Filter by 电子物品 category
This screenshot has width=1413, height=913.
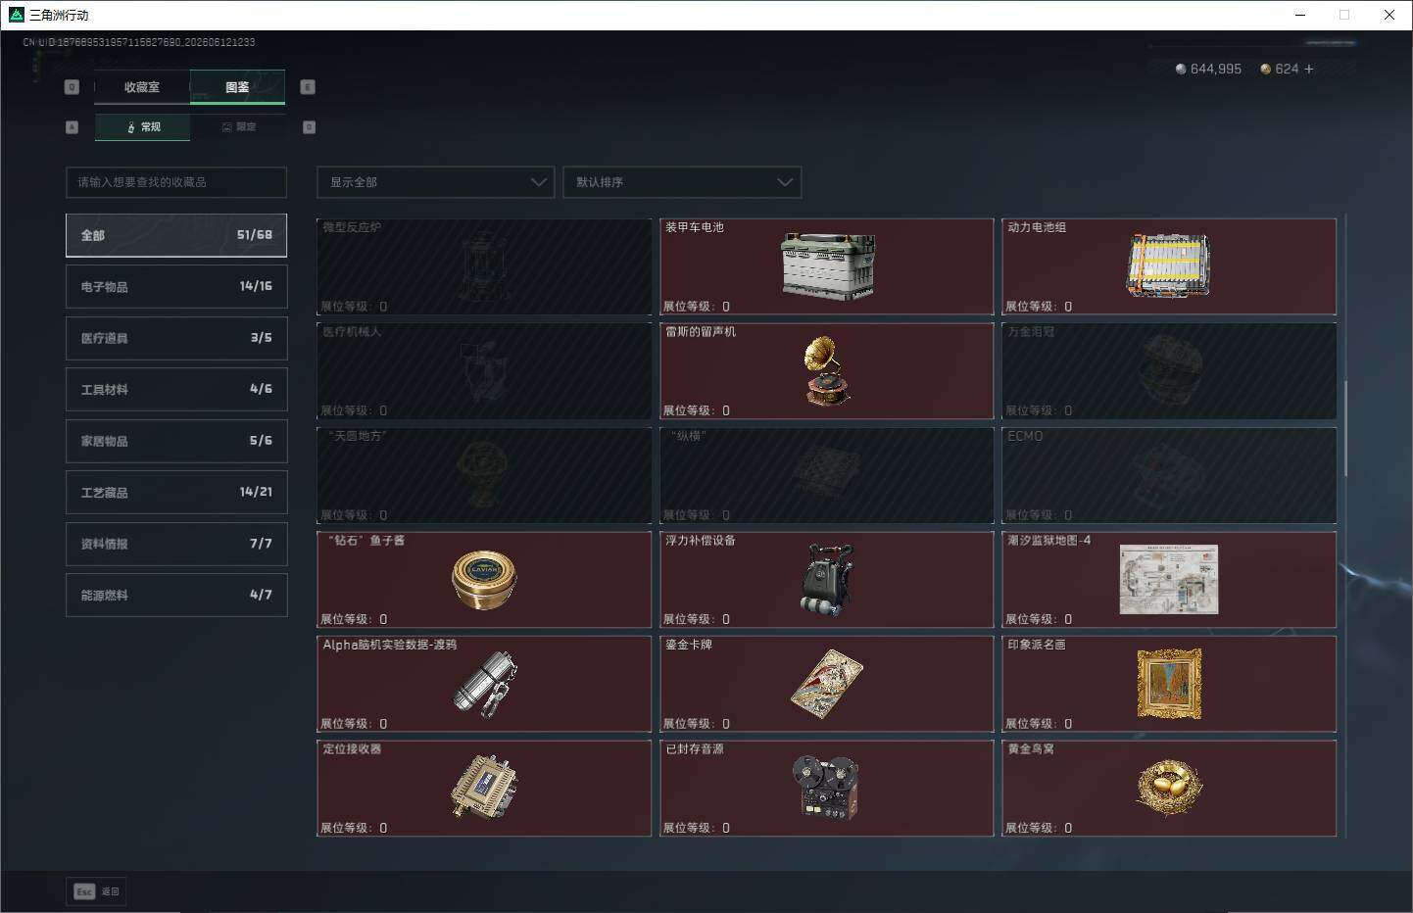176,287
